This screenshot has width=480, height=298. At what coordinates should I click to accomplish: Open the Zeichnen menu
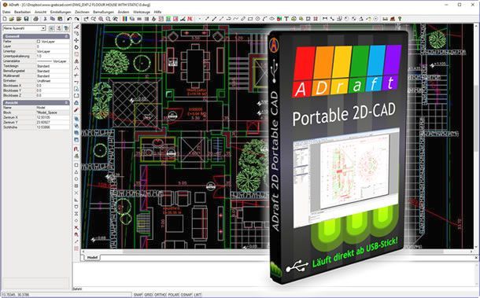[x=82, y=12]
